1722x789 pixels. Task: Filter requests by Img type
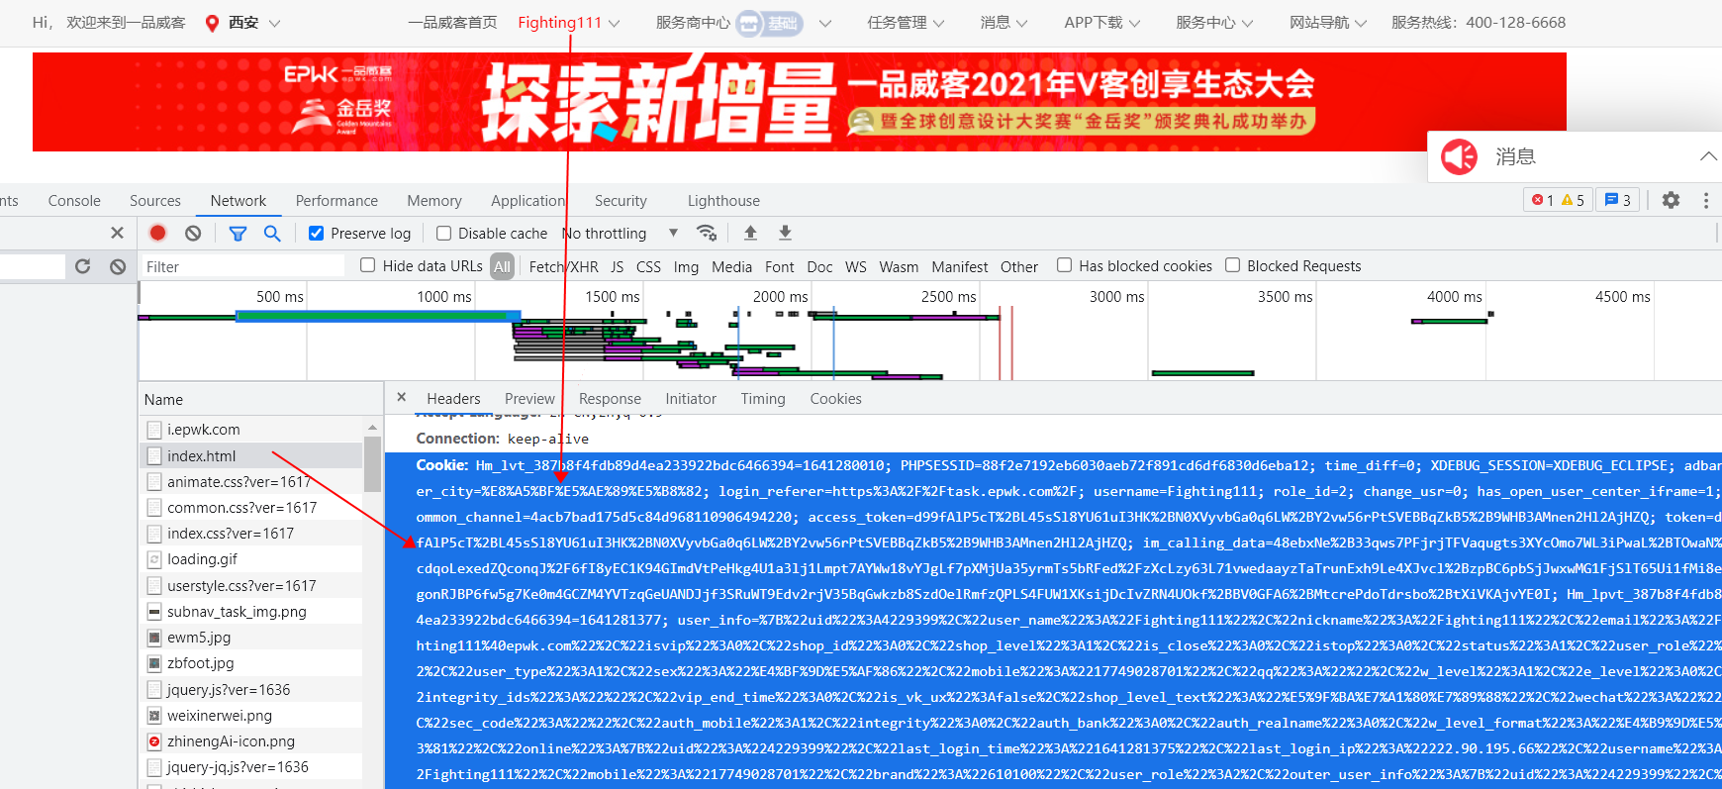pyautogui.click(x=686, y=266)
